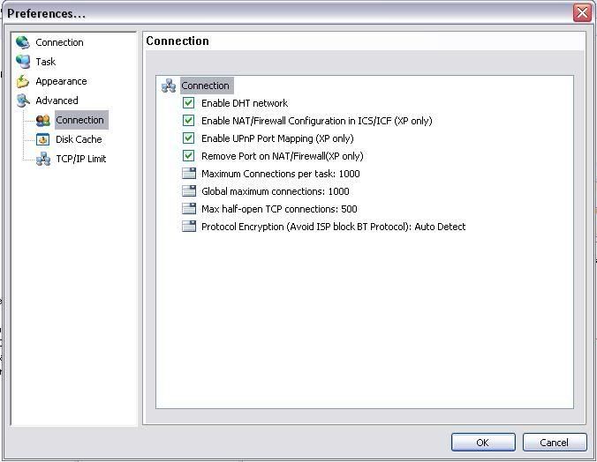
Task: Select the Appearance preferences category
Action: tap(61, 81)
